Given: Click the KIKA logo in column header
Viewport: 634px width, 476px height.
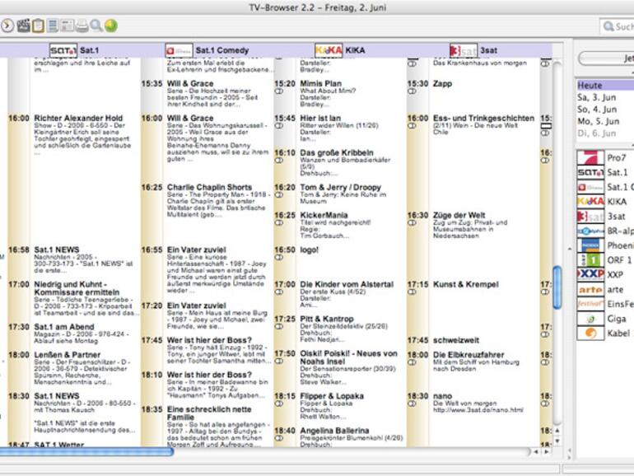Looking at the screenshot, I should pyautogui.click(x=329, y=50).
